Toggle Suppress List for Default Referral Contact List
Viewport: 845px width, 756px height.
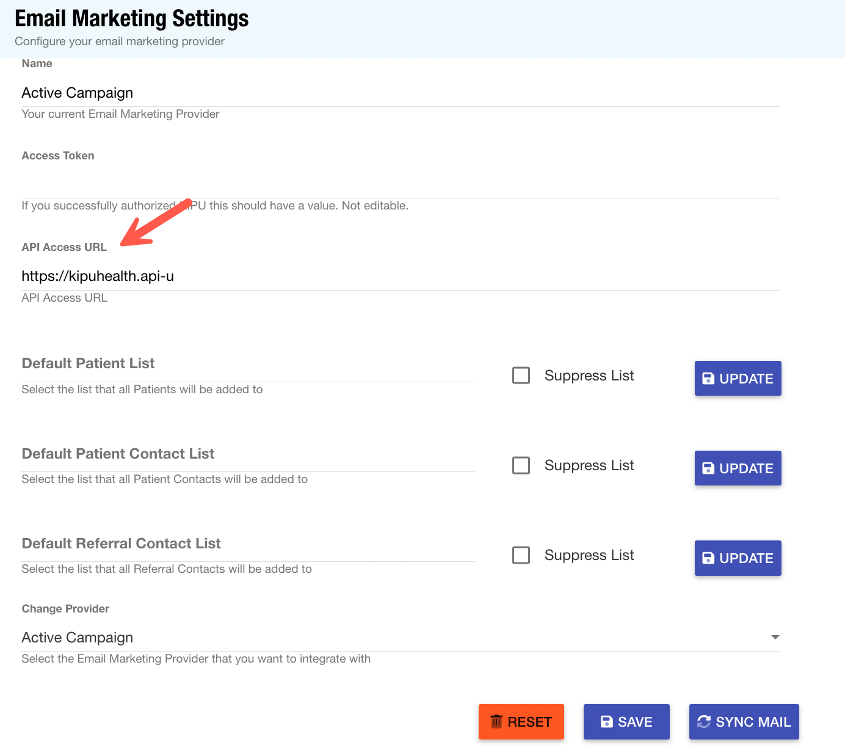[x=521, y=555]
